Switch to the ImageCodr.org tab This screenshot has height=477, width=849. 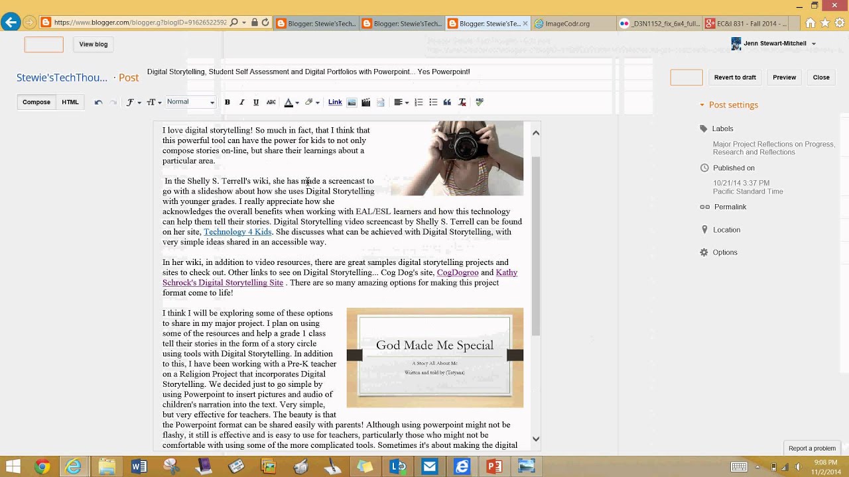point(573,23)
